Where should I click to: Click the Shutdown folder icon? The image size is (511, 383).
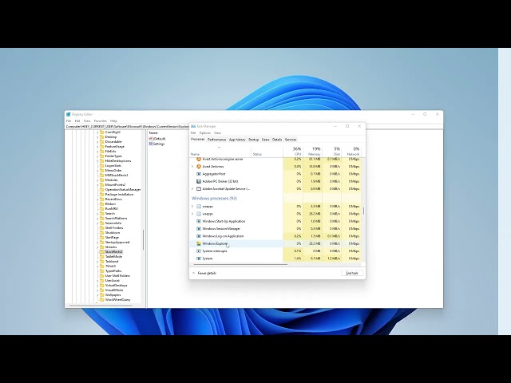(101, 232)
